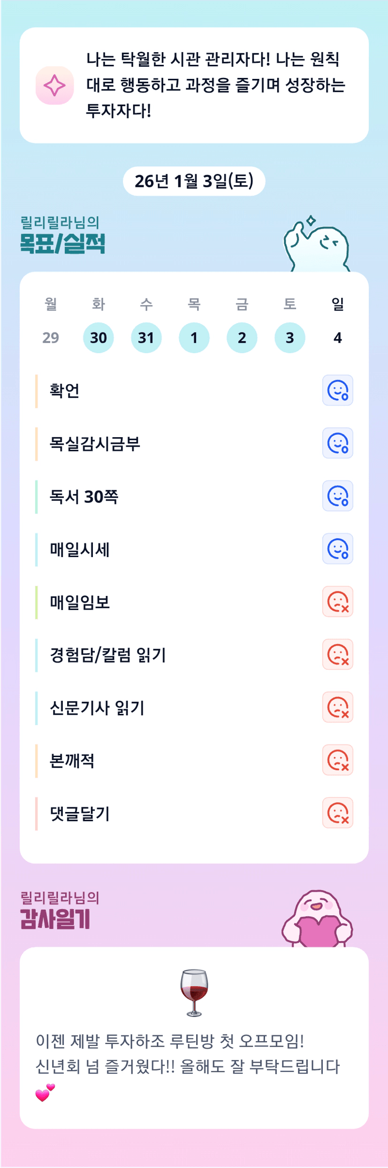Click the pink double-heart emoji

45,1093
